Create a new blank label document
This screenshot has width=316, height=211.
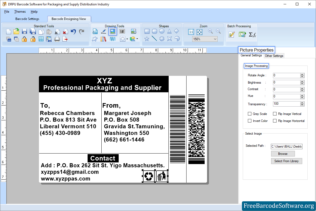click(x=8, y=32)
